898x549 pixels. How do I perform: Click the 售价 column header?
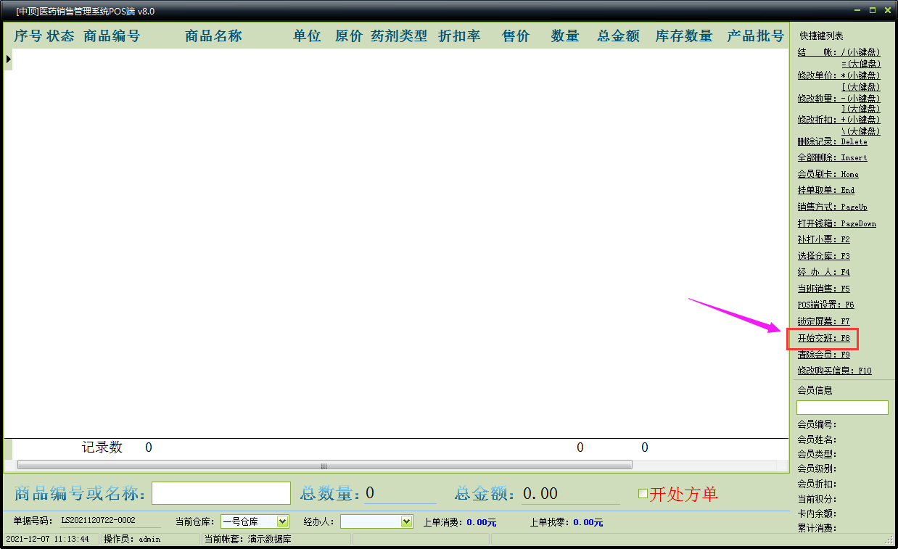[516, 36]
